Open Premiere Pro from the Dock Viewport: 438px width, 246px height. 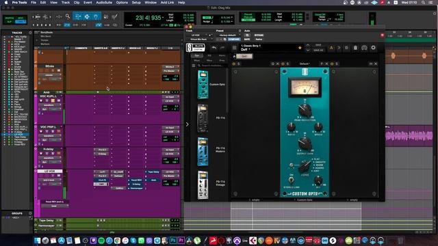(181, 241)
